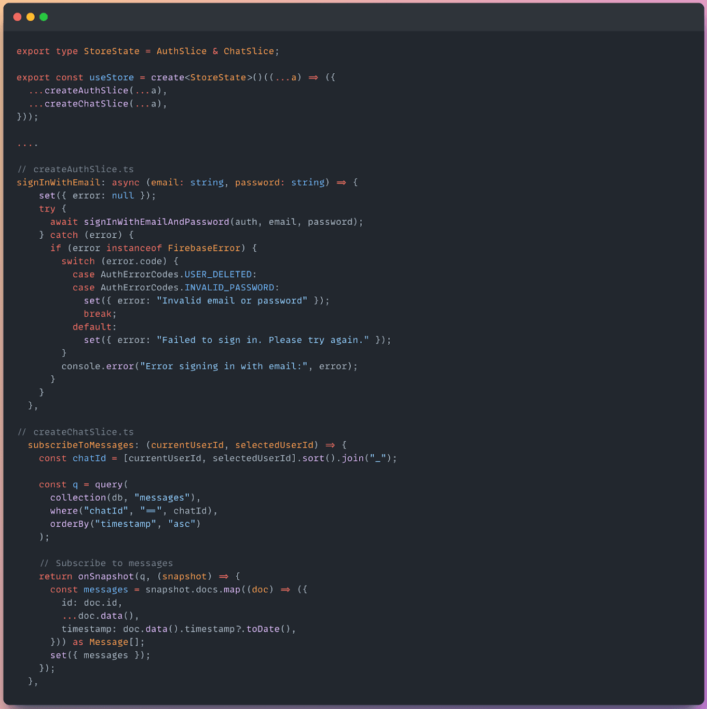Select the console.error logging statement
The height and width of the screenshot is (709, 707).
pos(209,366)
